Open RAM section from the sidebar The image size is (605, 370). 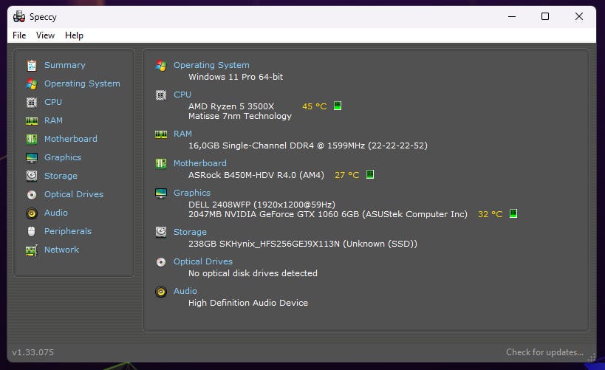[53, 121]
